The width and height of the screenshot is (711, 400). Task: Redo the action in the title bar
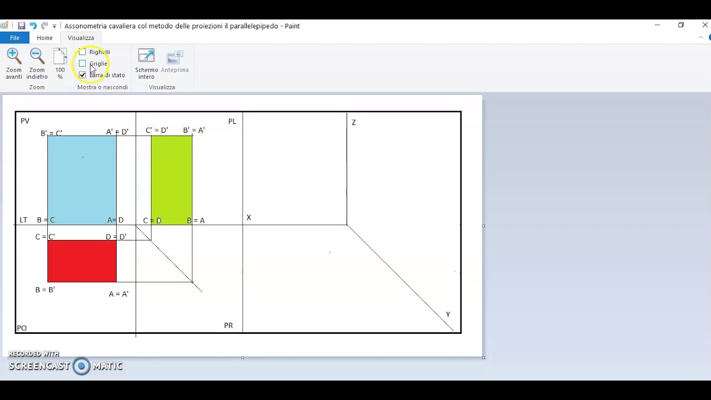[x=44, y=26]
